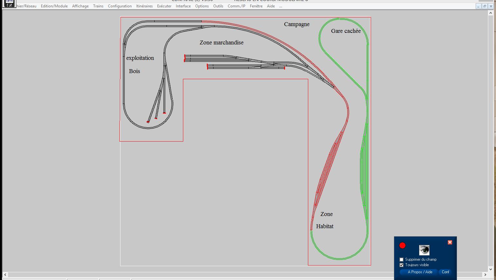The image size is (496, 280).
Task: Click the exploitation label
Action: coord(140,58)
